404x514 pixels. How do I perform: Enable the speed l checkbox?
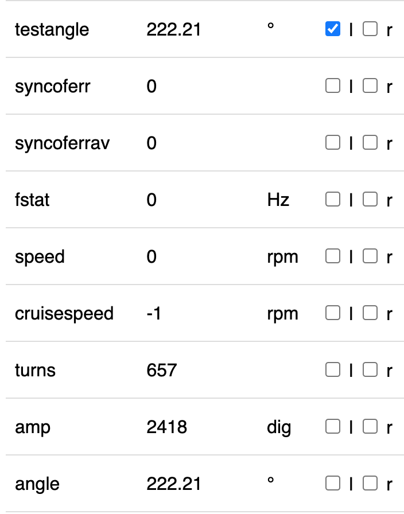333,256
